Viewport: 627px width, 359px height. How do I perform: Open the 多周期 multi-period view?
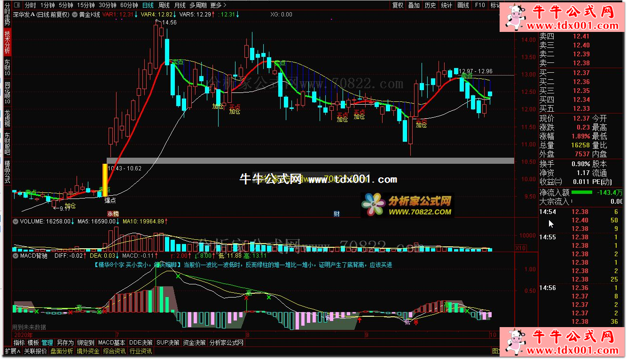(x=198, y=5)
